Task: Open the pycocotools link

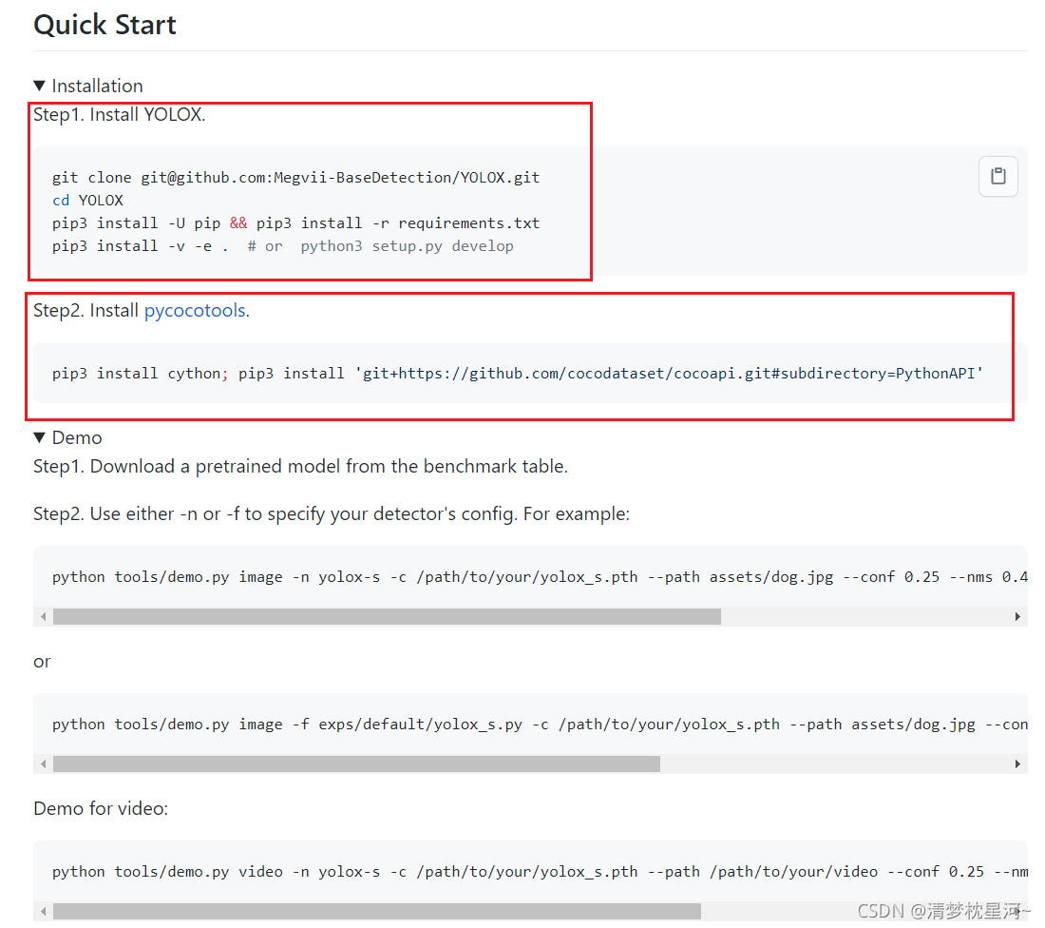Action: pos(195,310)
